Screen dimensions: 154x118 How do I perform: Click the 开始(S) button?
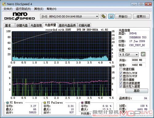[123, 16]
